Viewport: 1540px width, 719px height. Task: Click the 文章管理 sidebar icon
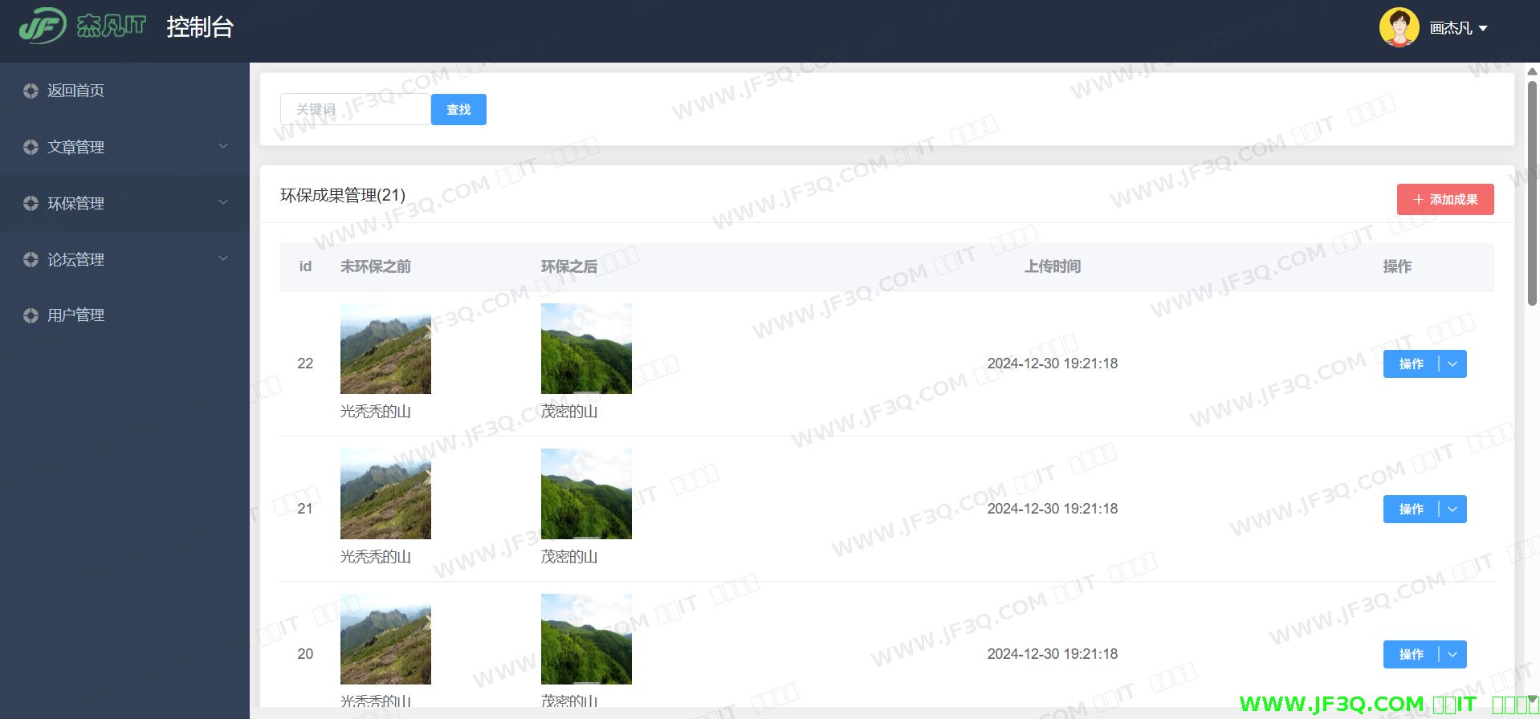coord(31,147)
